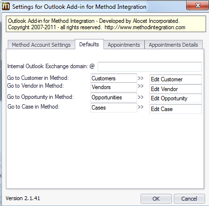Viewport: 209px width, 206px height.
Task: Click the '>>' after Customers field
Action: click(x=141, y=78)
